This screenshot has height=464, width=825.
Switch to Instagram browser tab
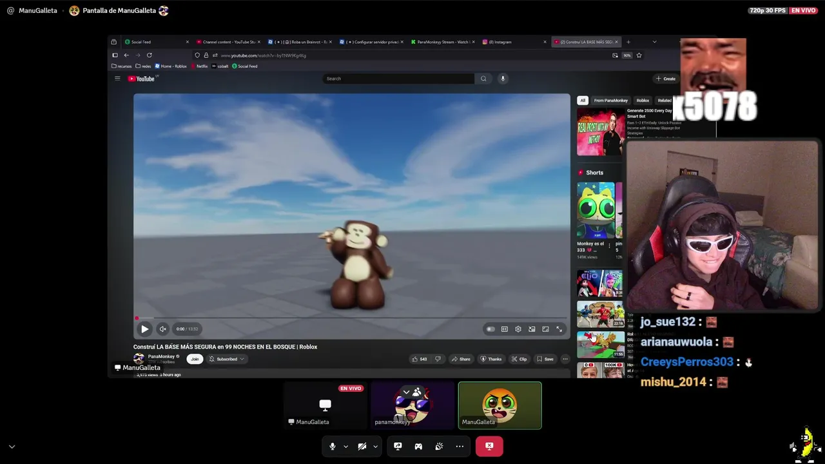(x=515, y=42)
